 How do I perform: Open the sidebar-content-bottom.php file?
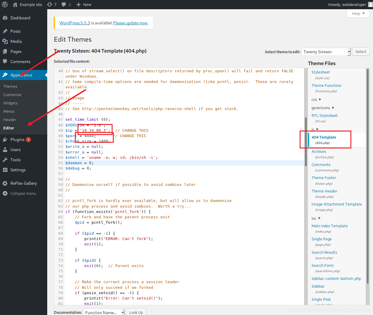pos(336,278)
